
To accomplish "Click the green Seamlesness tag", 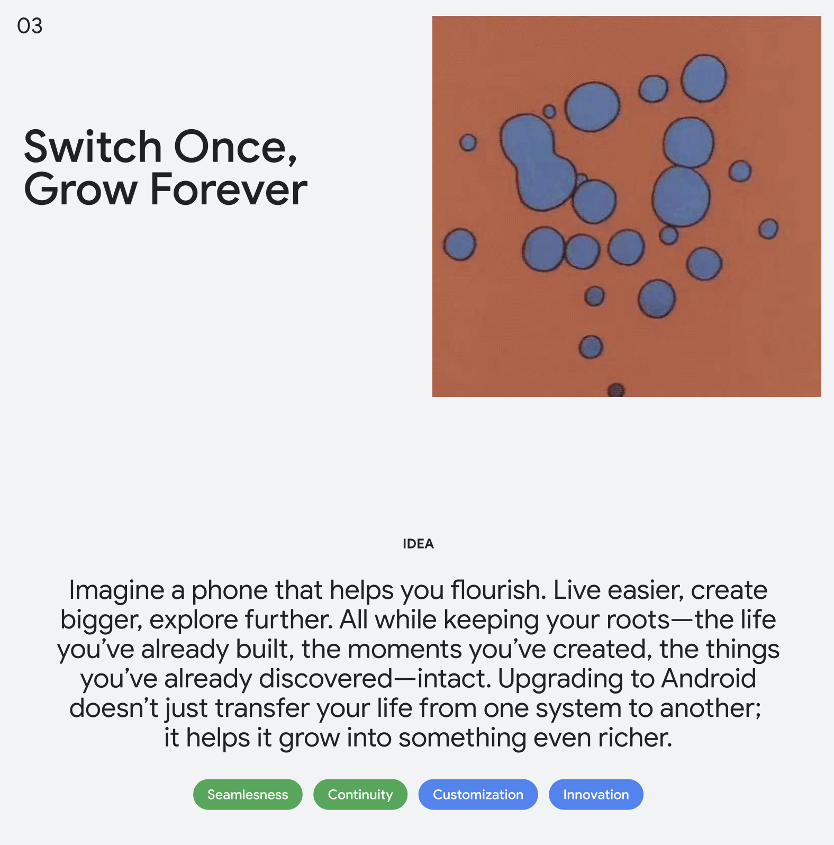I will point(248,794).
